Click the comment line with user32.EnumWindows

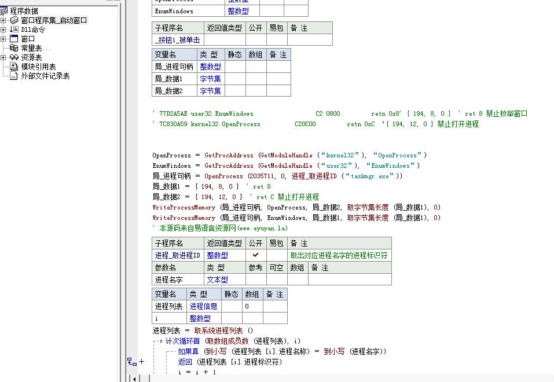click(340, 113)
